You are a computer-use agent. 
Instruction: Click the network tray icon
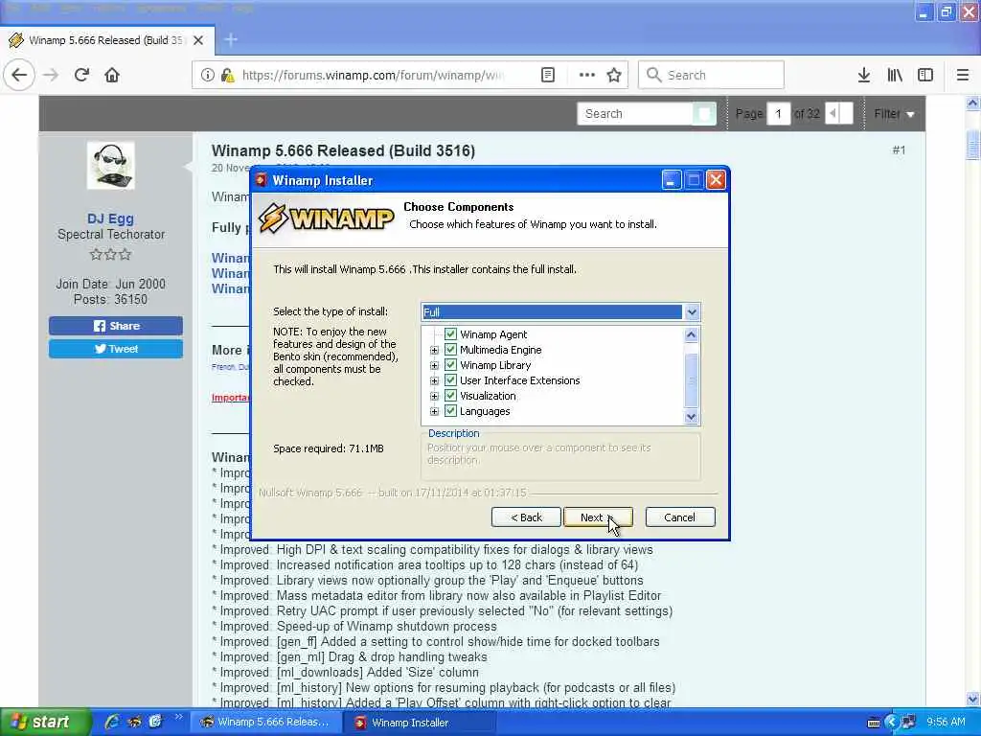tap(909, 723)
